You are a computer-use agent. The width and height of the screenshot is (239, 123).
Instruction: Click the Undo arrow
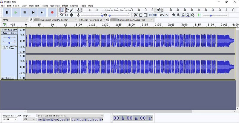click(162, 15)
